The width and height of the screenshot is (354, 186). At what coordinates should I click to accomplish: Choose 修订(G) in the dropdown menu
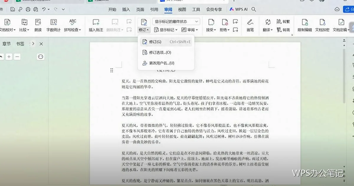166,42
